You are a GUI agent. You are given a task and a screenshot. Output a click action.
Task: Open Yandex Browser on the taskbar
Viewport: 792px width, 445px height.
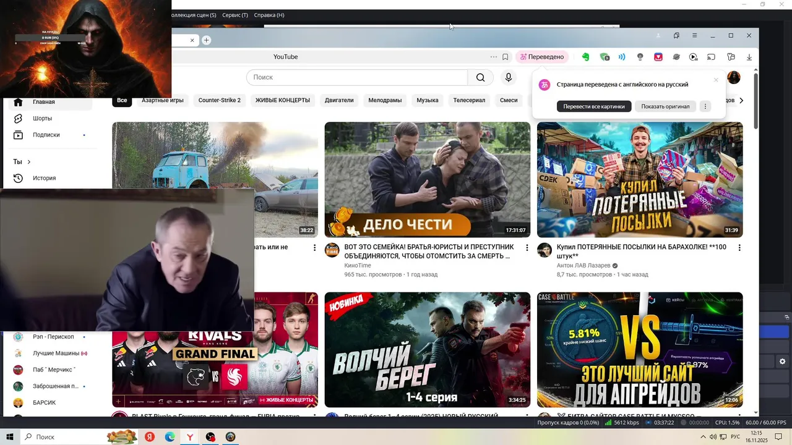[190, 437]
